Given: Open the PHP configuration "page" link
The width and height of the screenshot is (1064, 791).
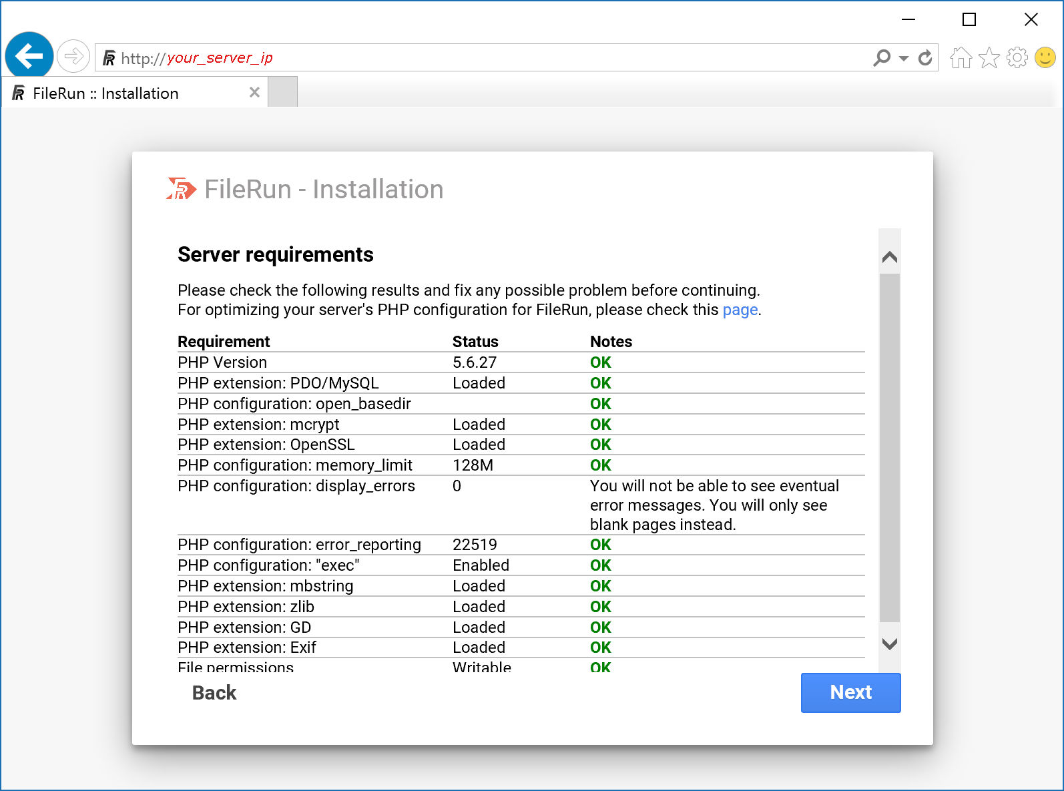Looking at the screenshot, I should pyautogui.click(x=740, y=310).
